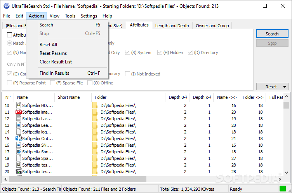Viewport: 292px width, 193px height.
Task: Toggle the (F) Sparse File checkbox
Action: point(52,83)
